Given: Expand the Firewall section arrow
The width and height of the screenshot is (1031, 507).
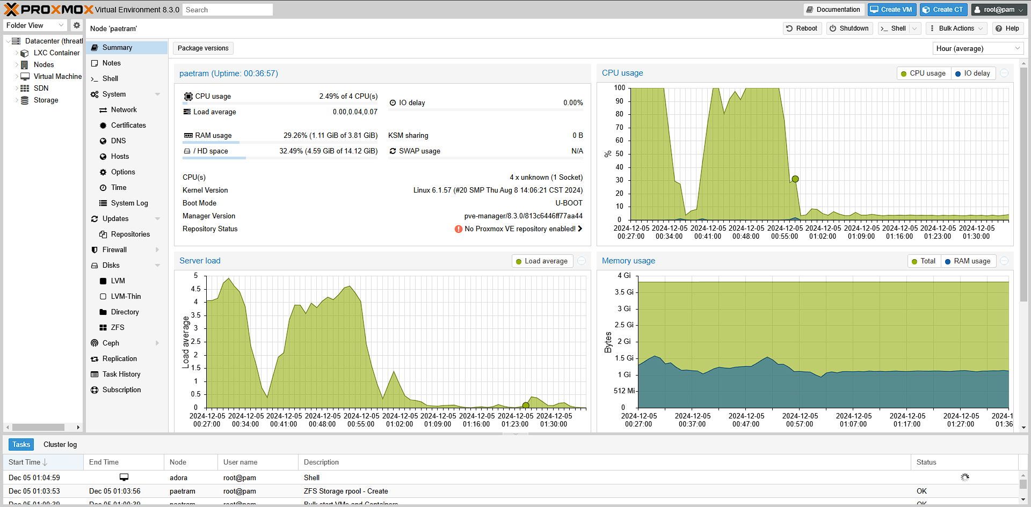Looking at the screenshot, I should pos(157,250).
